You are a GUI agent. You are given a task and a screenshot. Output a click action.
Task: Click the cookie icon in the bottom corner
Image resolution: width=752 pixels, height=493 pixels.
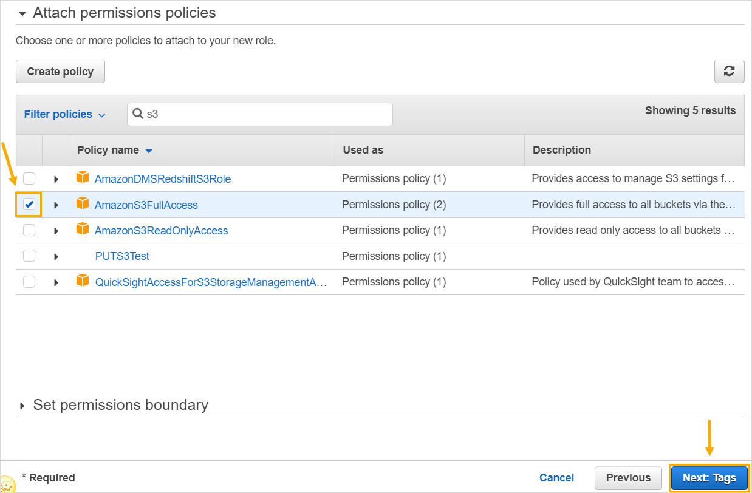[x=7, y=485]
